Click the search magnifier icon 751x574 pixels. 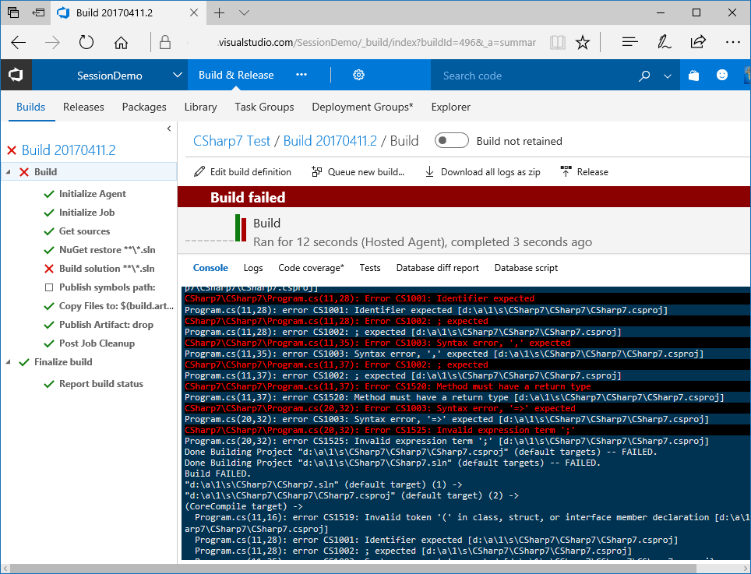tap(644, 76)
